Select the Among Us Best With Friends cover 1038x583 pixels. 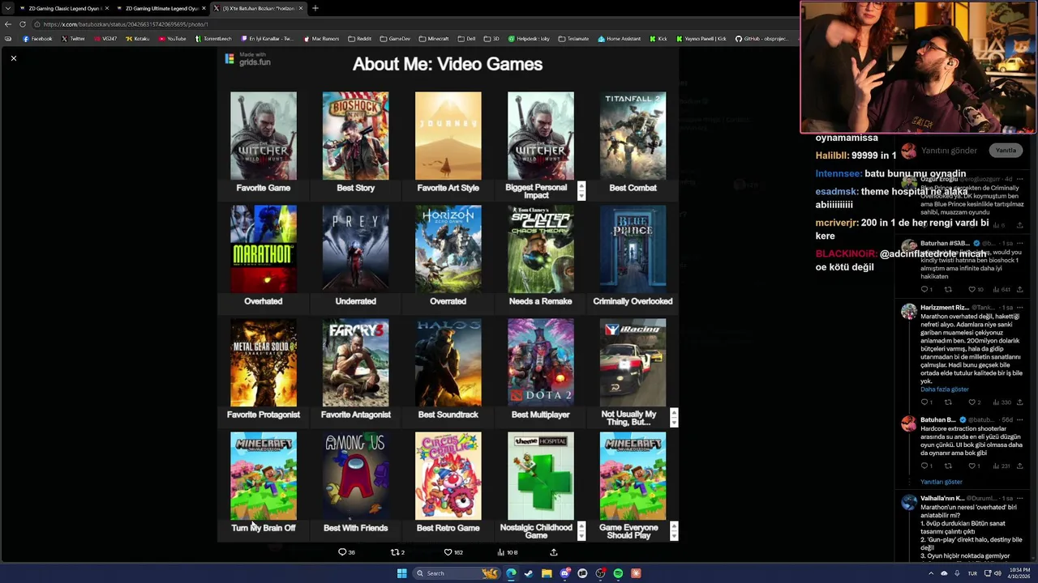pos(355,475)
